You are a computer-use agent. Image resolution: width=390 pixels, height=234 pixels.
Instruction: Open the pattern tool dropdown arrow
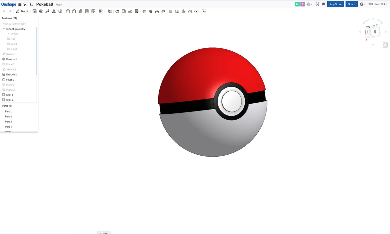coord(105,11)
